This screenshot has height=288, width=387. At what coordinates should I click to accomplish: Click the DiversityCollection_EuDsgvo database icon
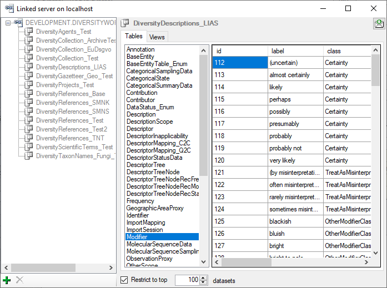[x=29, y=49]
